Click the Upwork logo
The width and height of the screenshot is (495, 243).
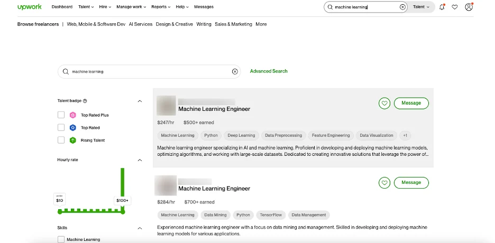[x=30, y=7]
